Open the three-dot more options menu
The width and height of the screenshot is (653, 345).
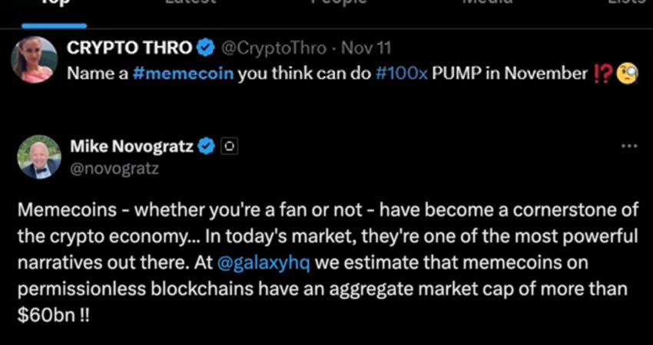[628, 146]
